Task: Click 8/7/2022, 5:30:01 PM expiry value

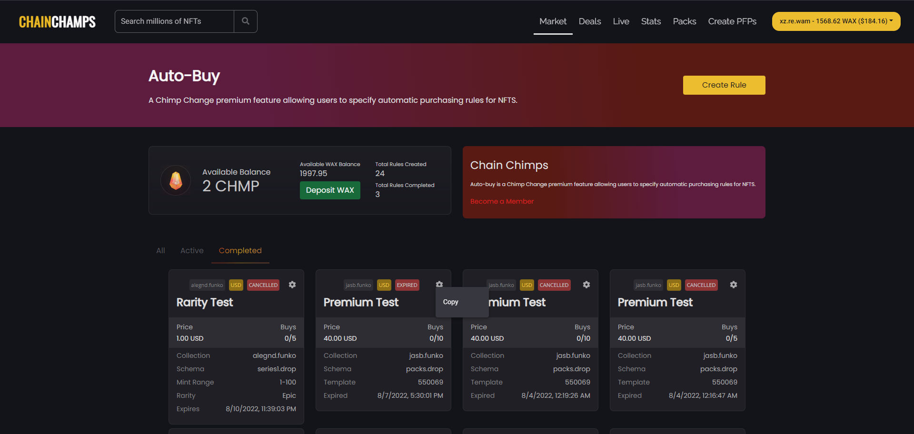Action: 410,395
